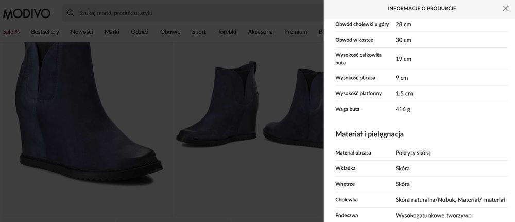Select the 'Cholewka' label
Image resolution: width=515 pixels, height=222 pixels.
point(347,200)
